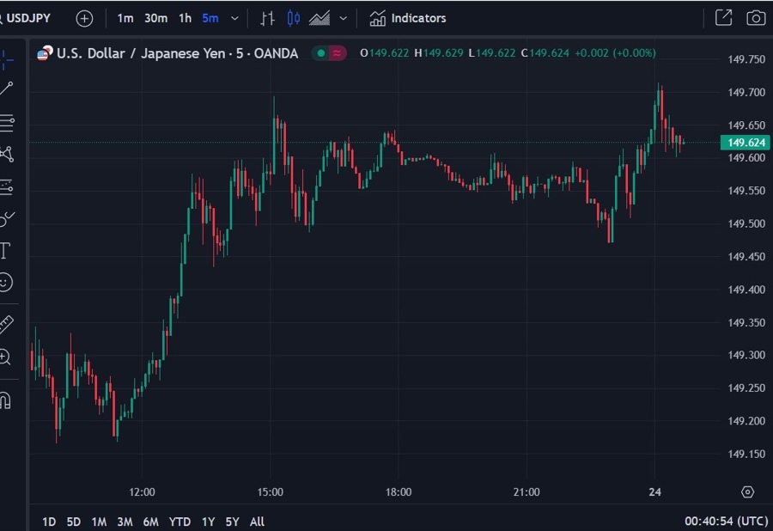Open the brush and shapes tools
The width and height of the screenshot is (773, 531).
pyautogui.click(x=7, y=219)
